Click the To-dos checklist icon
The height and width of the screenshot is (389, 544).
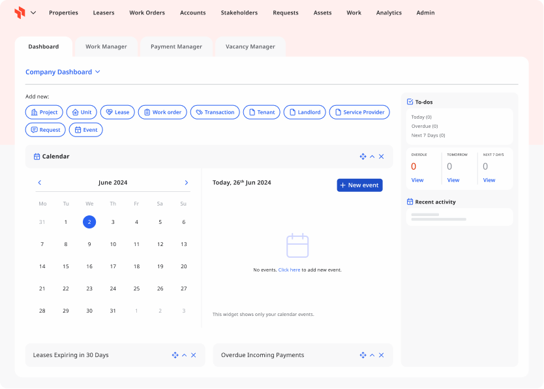point(410,102)
